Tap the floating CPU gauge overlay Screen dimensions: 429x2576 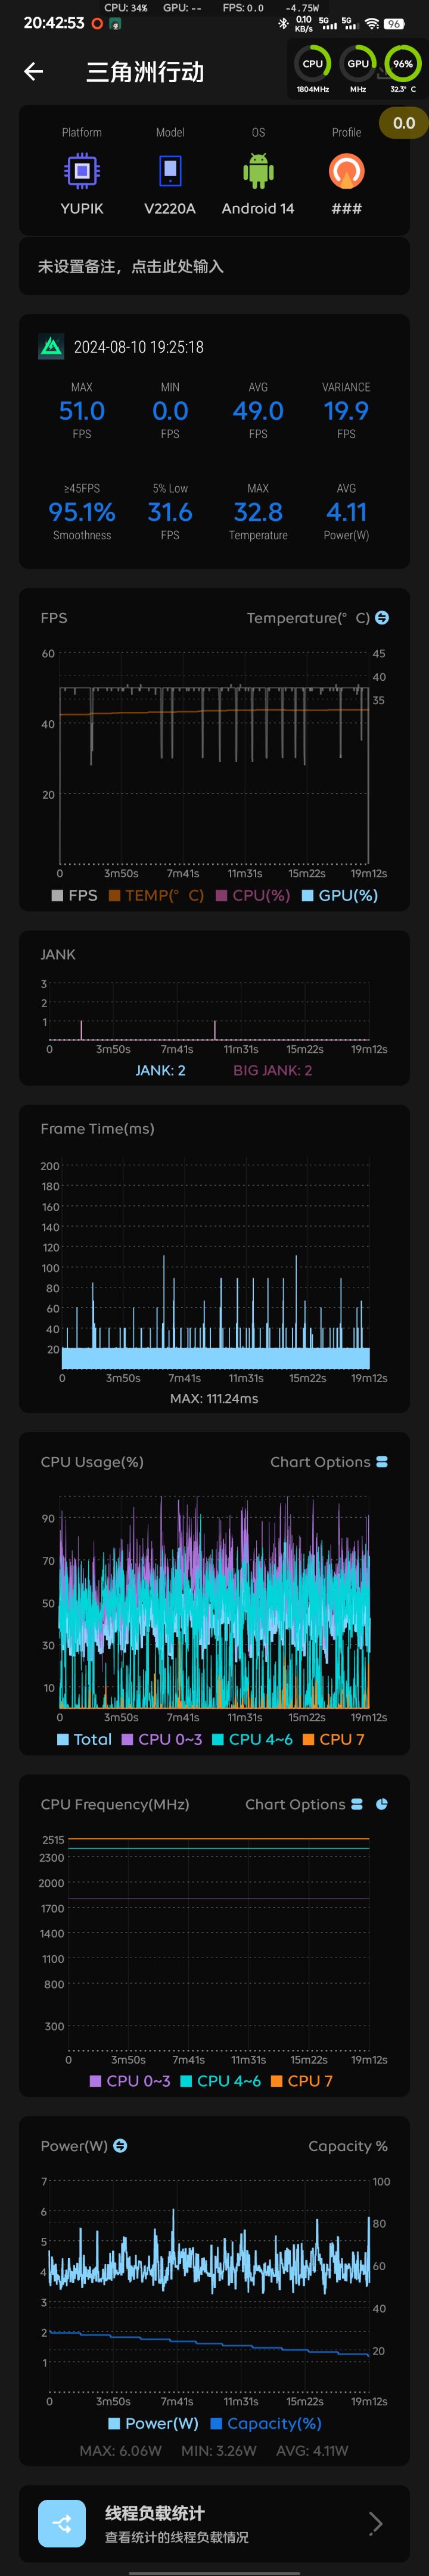[x=313, y=64]
